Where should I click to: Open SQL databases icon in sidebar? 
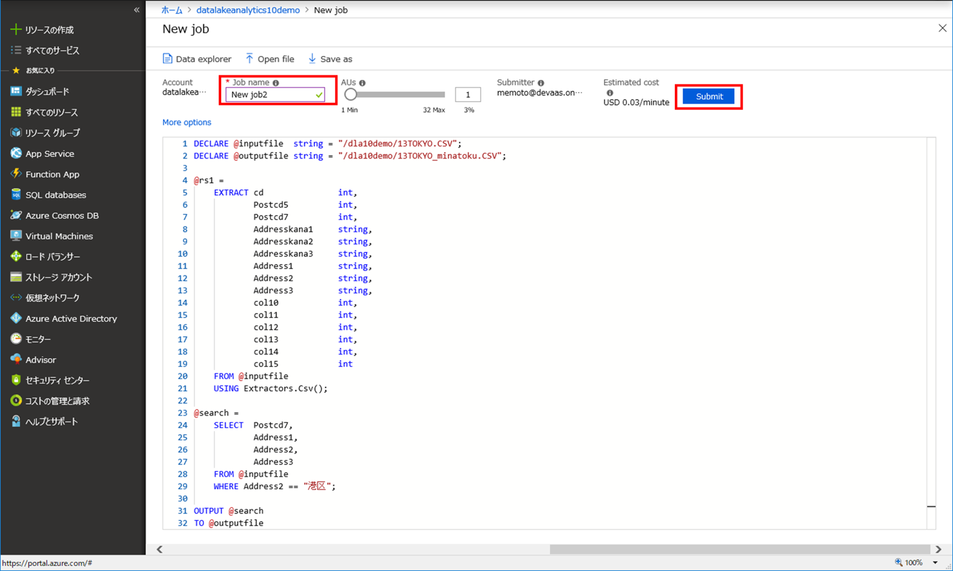[x=16, y=194]
